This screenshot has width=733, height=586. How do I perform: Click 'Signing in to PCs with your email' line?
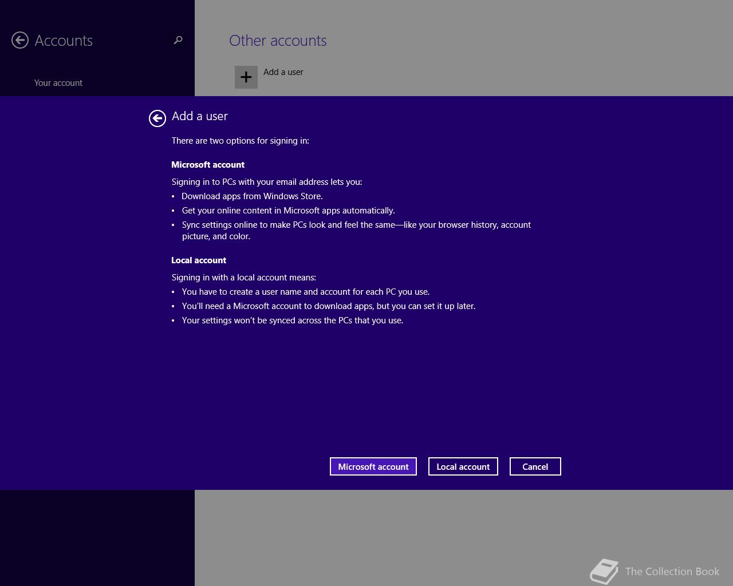(267, 182)
